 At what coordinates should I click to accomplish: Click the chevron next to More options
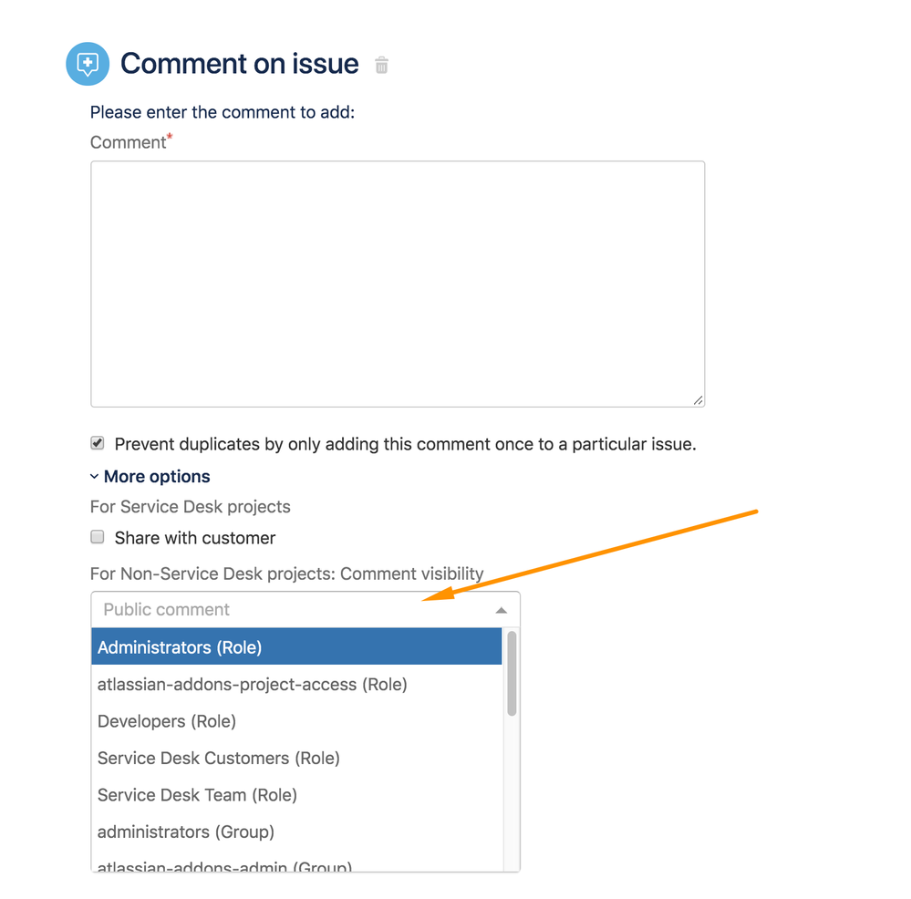click(93, 476)
